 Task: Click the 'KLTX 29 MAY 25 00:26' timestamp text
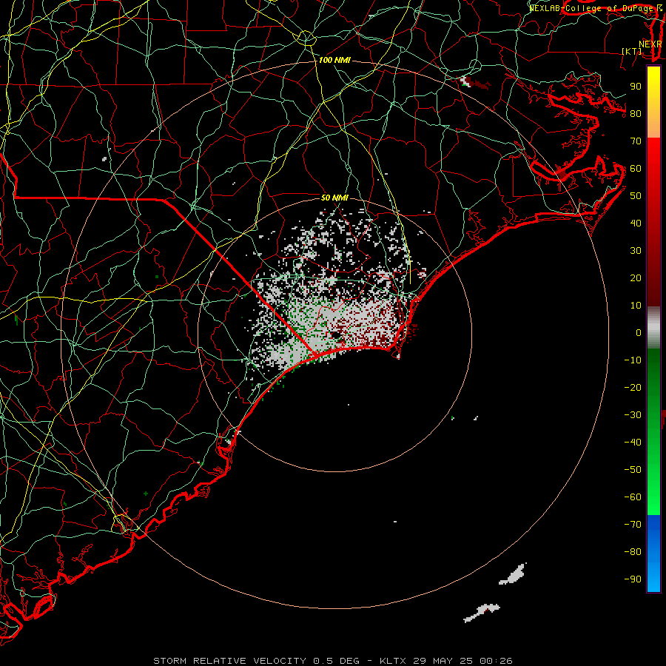[446, 661]
